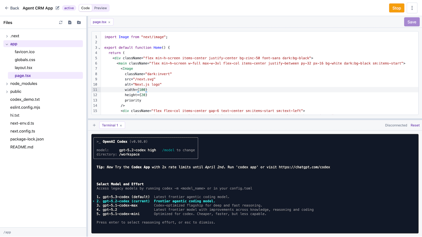Reset the terminal connection
The image size is (422, 237).
pos(415,125)
